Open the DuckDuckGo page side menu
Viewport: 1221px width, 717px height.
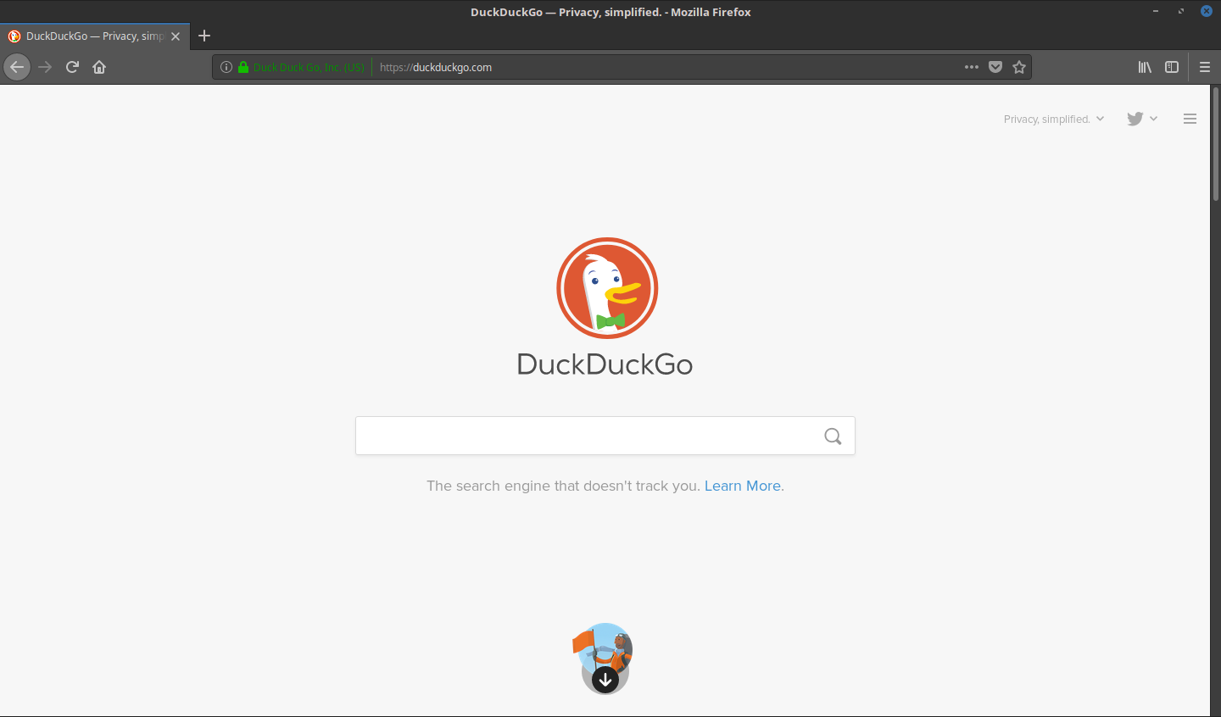[x=1190, y=119]
